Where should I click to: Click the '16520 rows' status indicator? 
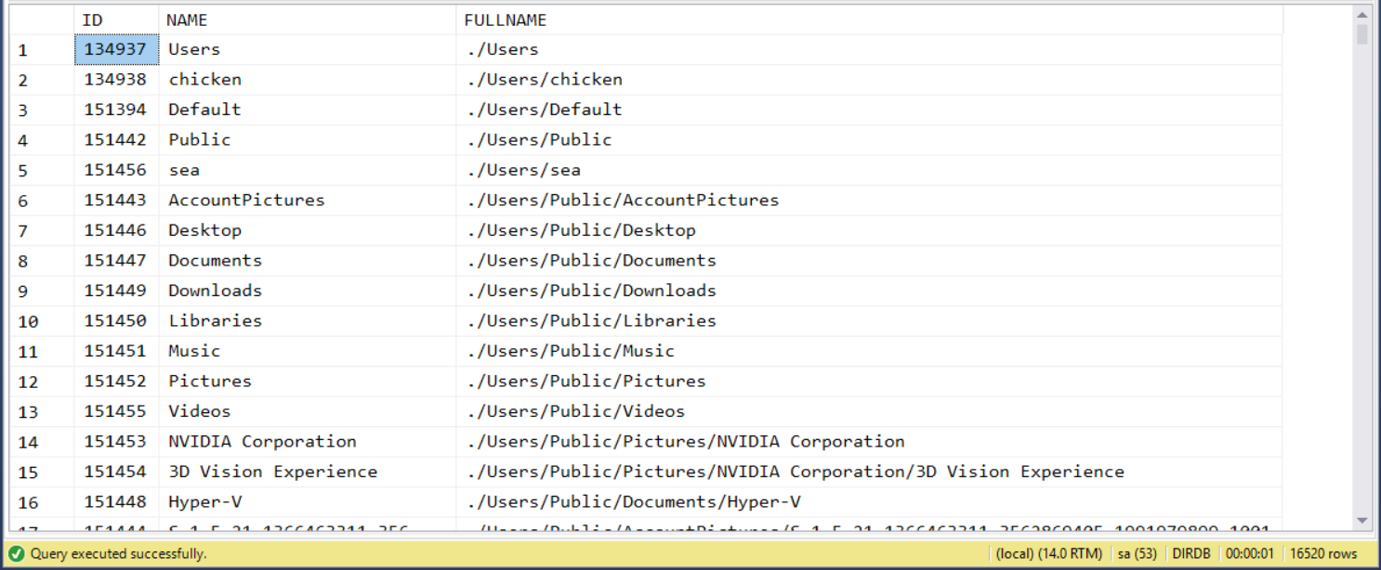(x=1323, y=554)
